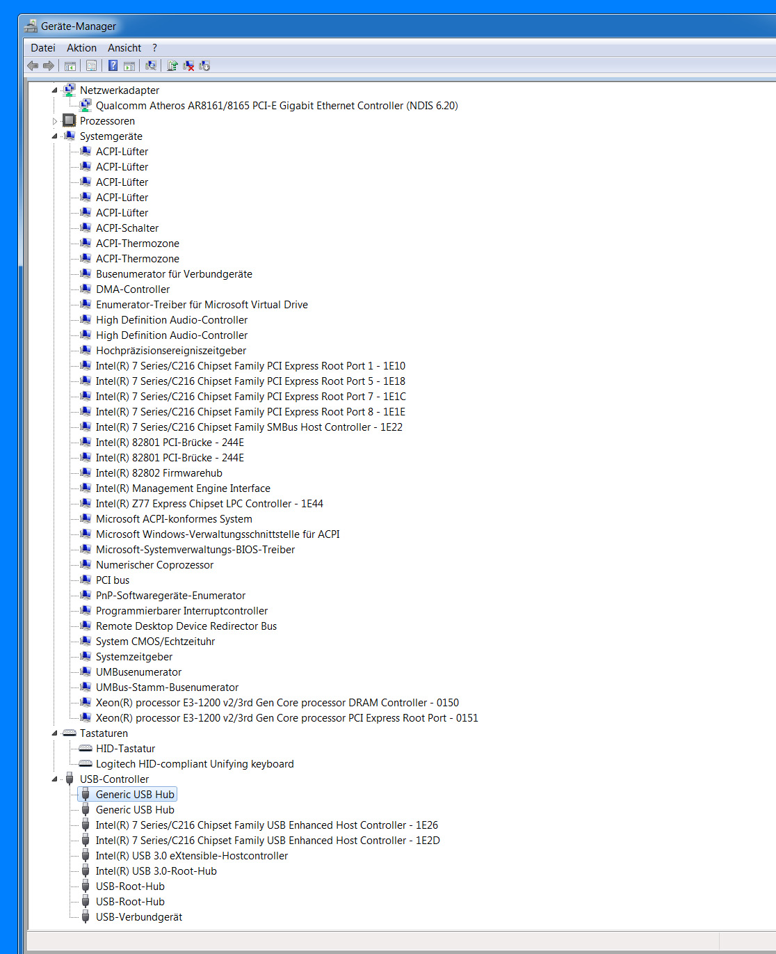Select SMBus Host Controller - 1E22

click(x=249, y=427)
